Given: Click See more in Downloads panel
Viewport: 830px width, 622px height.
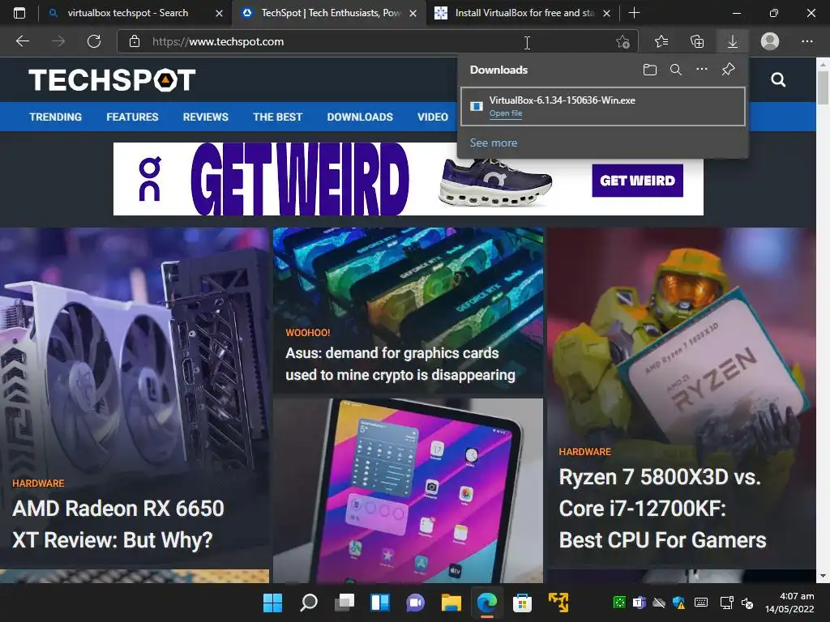Looking at the screenshot, I should click(494, 143).
